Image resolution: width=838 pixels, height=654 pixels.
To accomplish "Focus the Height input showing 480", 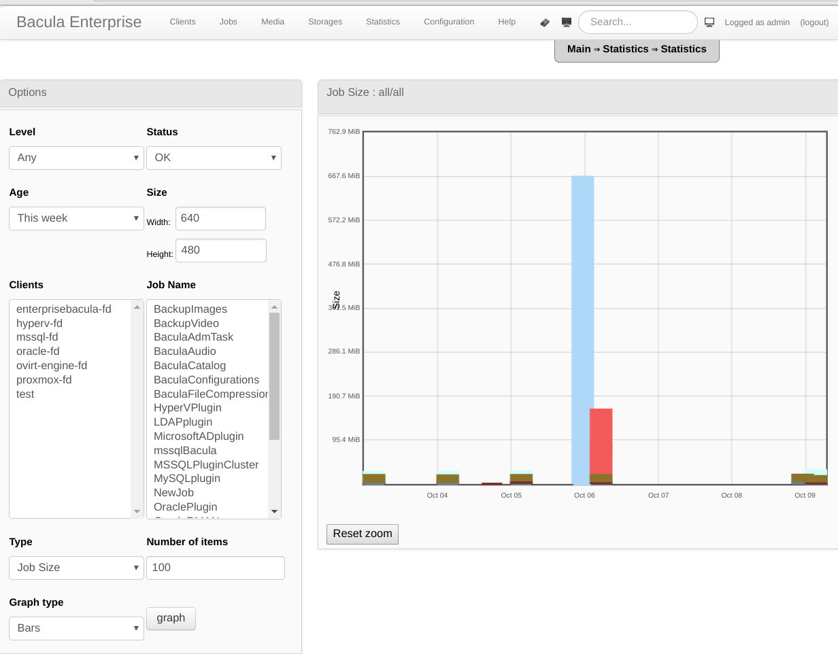I will 220,250.
